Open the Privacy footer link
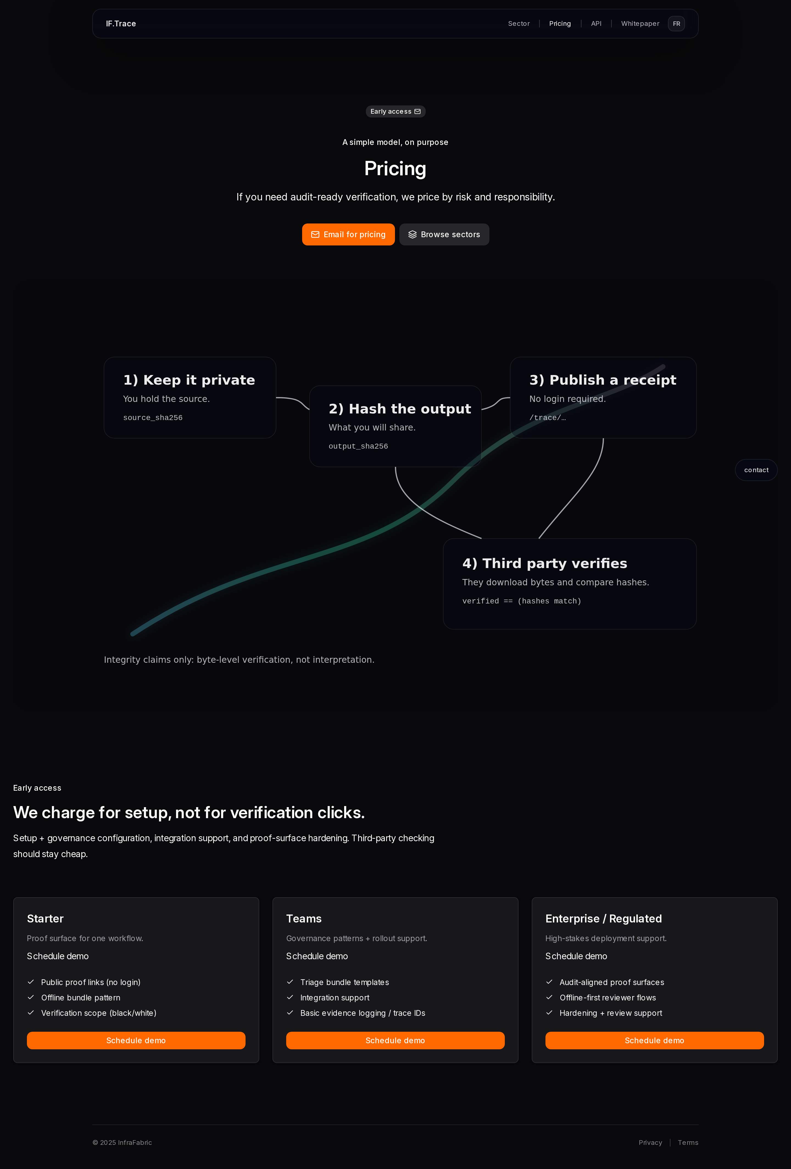Screen dimensions: 791x1169 click(x=650, y=1142)
